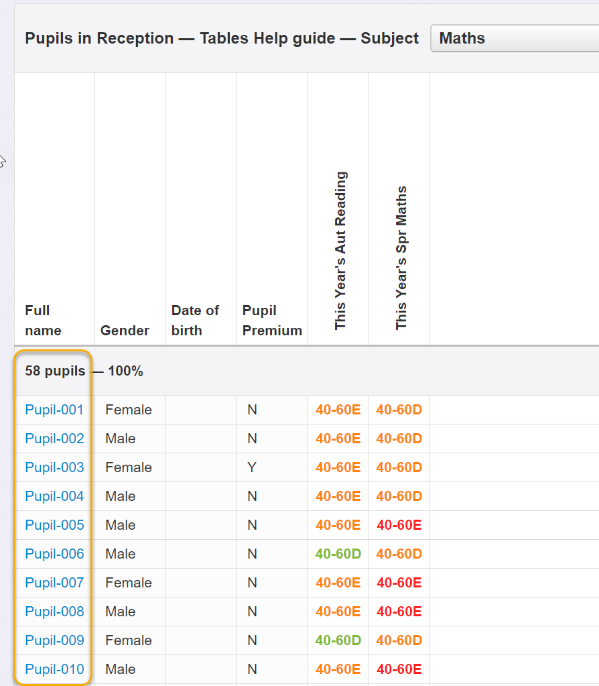Image resolution: width=599 pixels, height=686 pixels.
Task: Open Pupil-010 record link
Action: pos(54,670)
